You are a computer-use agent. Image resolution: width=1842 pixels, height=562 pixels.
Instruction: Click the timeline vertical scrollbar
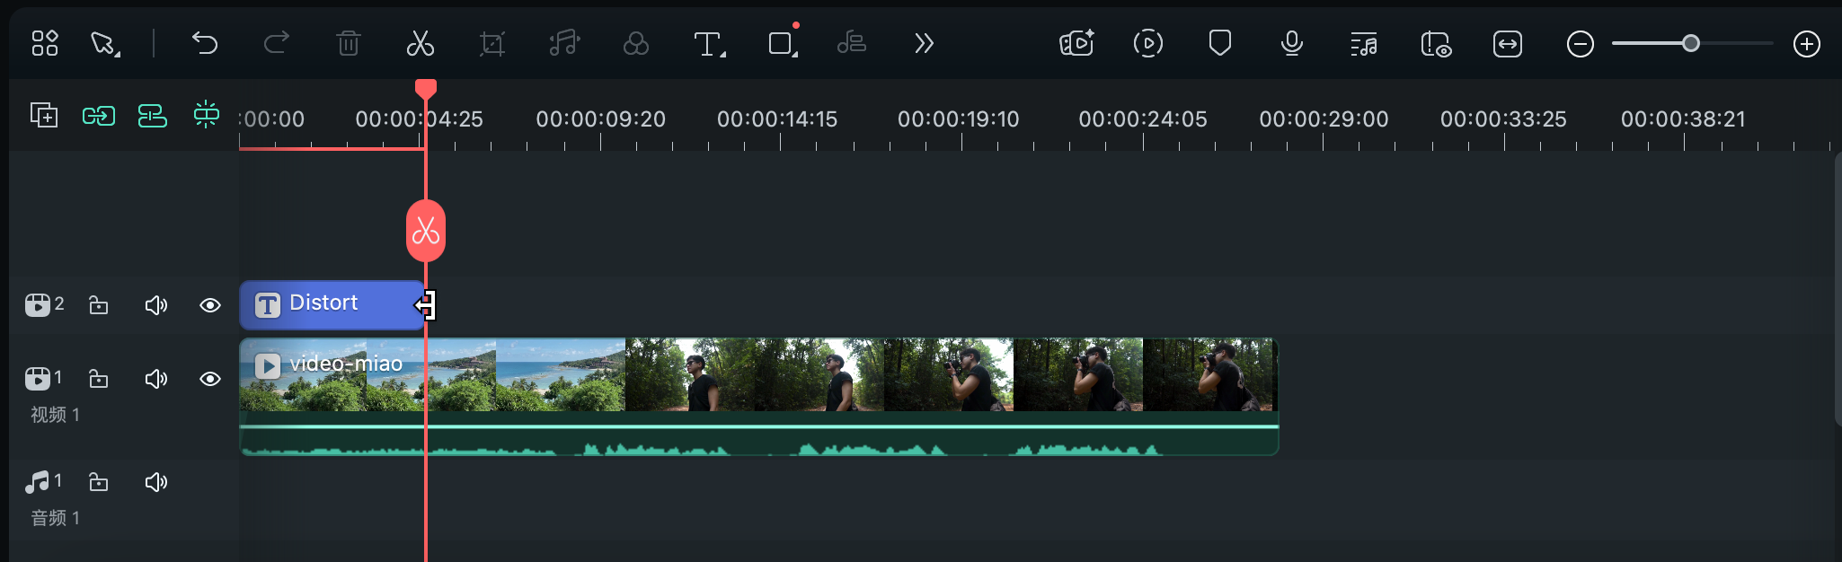pyautogui.click(x=1838, y=287)
